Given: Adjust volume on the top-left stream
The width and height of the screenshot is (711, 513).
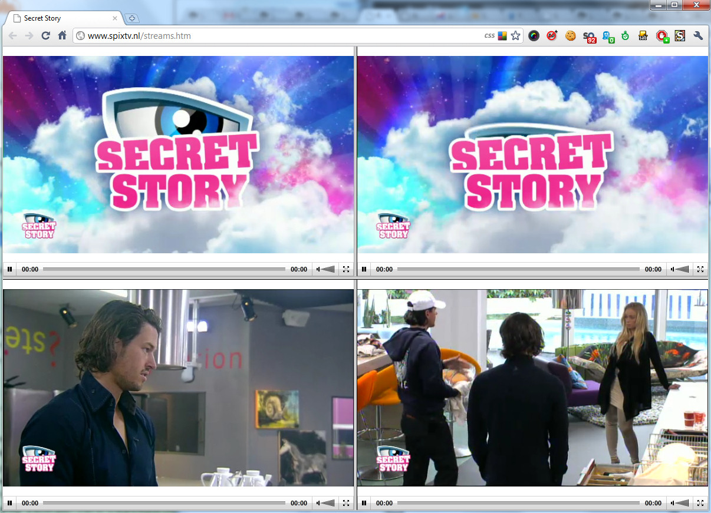Looking at the screenshot, I should pyautogui.click(x=325, y=269).
